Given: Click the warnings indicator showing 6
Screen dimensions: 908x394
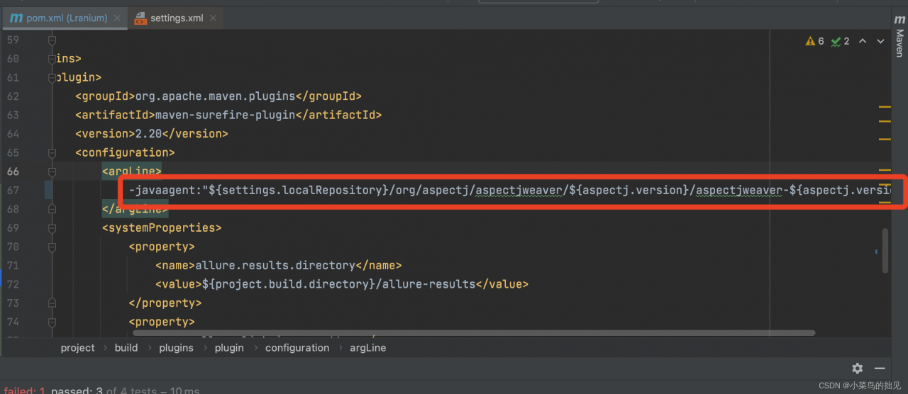Looking at the screenshot, I should (x=814, y=41).
